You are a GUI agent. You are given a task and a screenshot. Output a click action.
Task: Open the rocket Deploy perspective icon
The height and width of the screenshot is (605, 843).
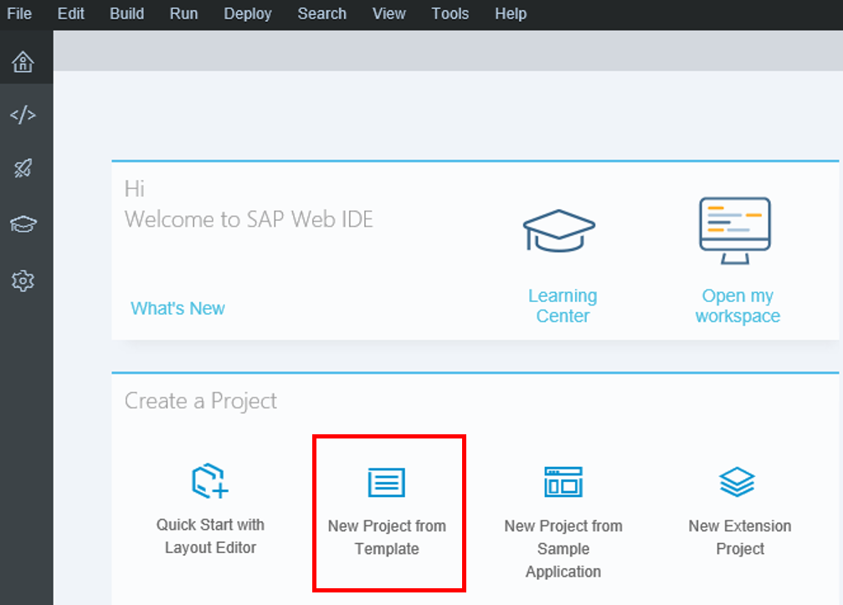(x=23, y=168)
